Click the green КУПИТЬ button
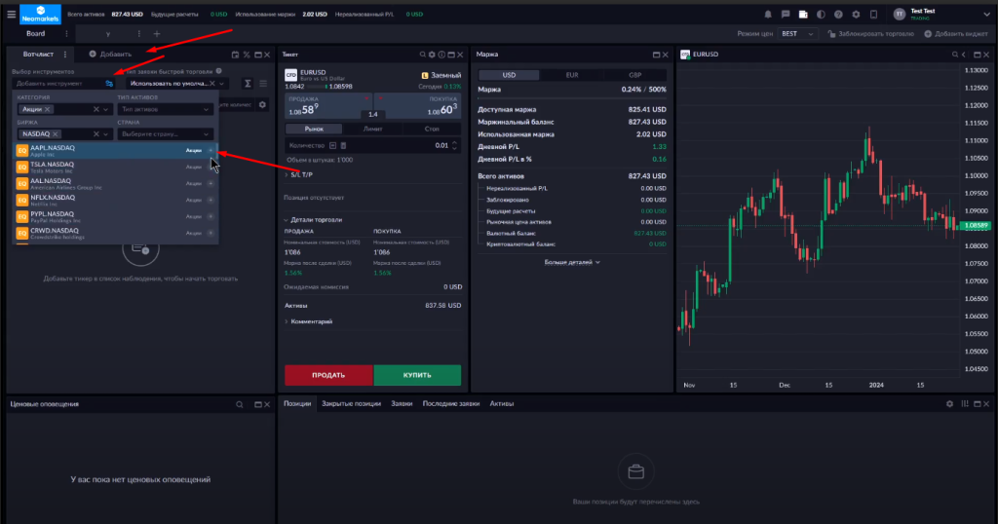This screenshot has height=524, width=998. pos(417,375)
